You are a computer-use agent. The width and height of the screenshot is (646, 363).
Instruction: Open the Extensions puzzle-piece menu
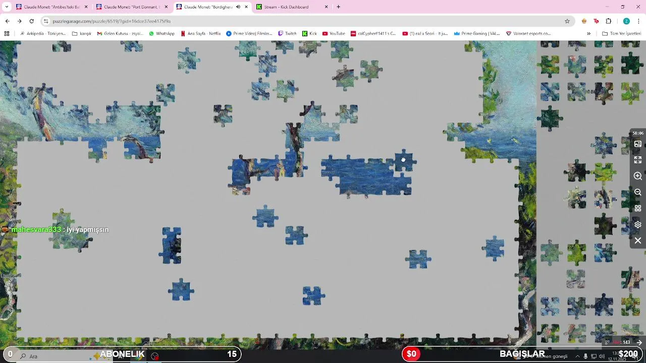(x=609, y=21)
